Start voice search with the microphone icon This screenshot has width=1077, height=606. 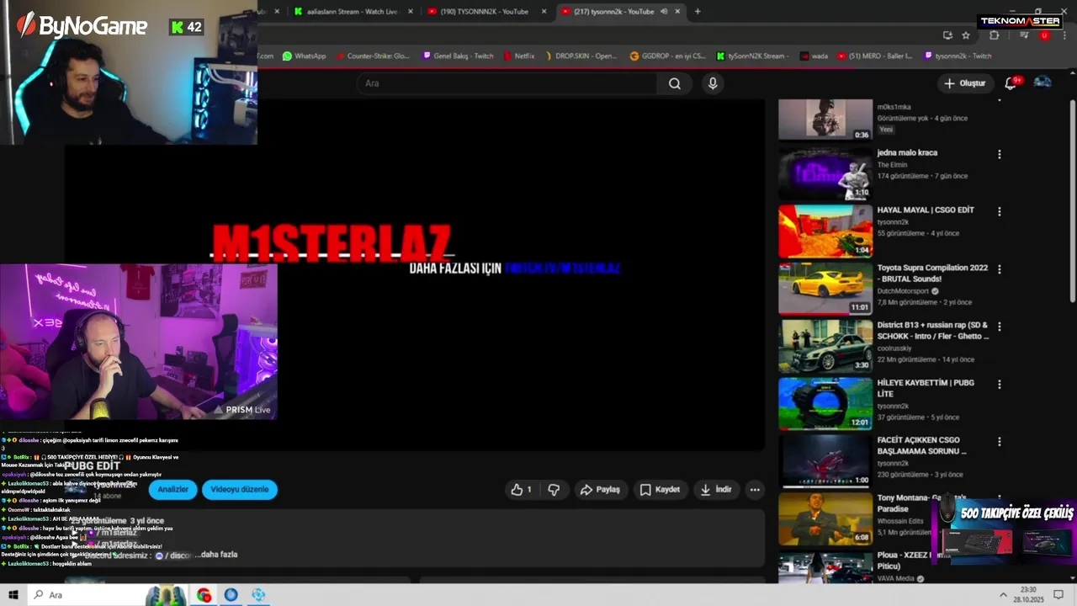pos(713,83)
